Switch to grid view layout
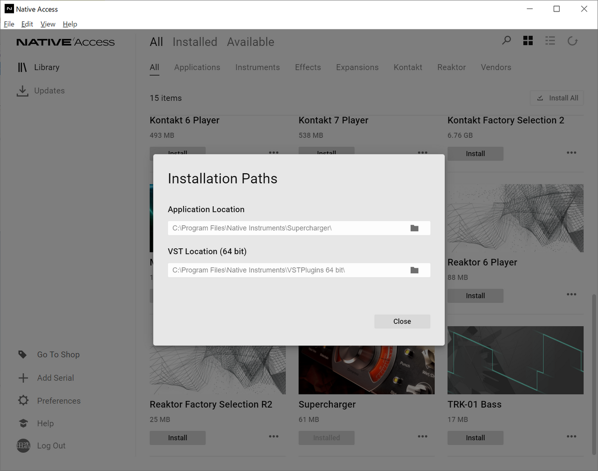This screenshot has width=598, height=471. coord(528,41)
